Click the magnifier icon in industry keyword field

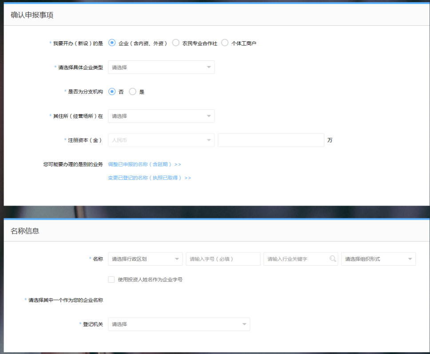click(x=332, y=259)
